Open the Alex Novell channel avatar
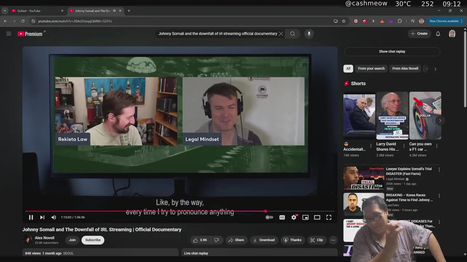Screen dimensions: 467x262 pyautogui.click(x=27, y=240)
